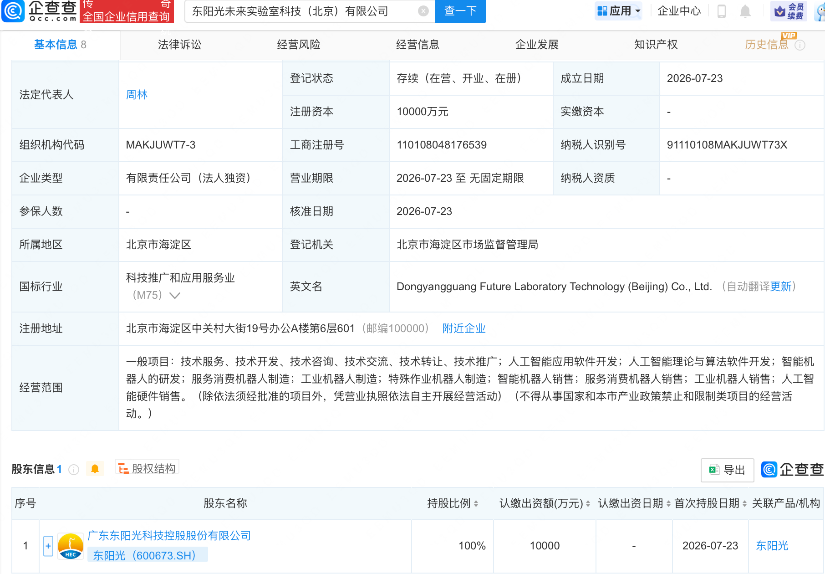Expand shareholder row with plus icon
The image size is (825, 574).
pos(48,546)
